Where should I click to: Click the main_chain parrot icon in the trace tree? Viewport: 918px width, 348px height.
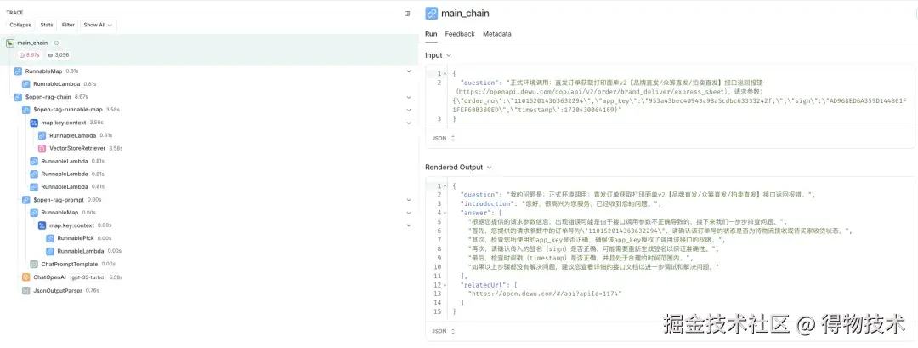pos(10,43)
